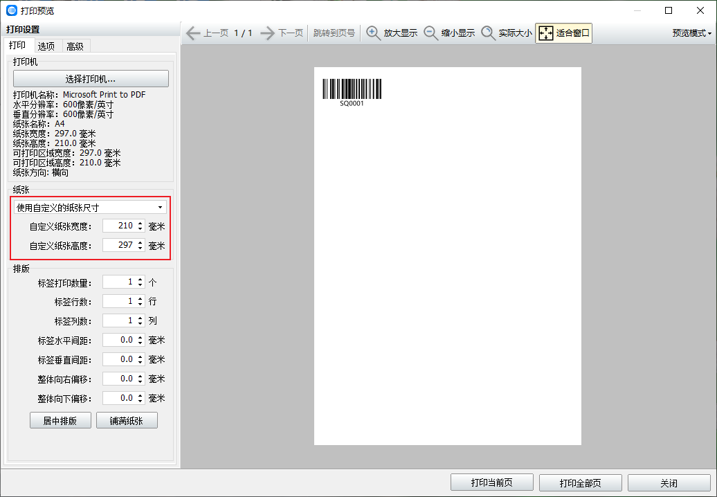Screen dimensions: 717x497
Task: Decrease overall right offset (整体向右偏移) with down arrow
Action: click(140, 381)
